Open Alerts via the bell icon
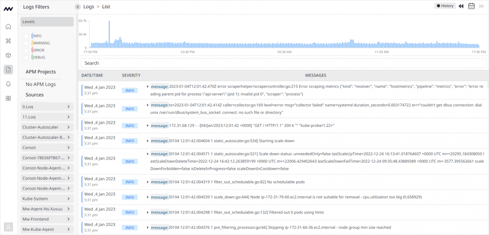489x235 pixels. click(8, 84)
